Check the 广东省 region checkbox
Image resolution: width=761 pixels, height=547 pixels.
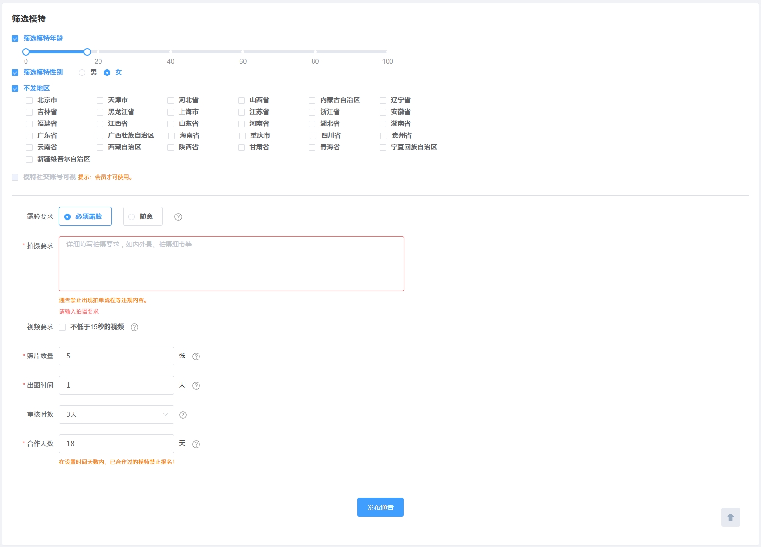[x=29, y=136]
